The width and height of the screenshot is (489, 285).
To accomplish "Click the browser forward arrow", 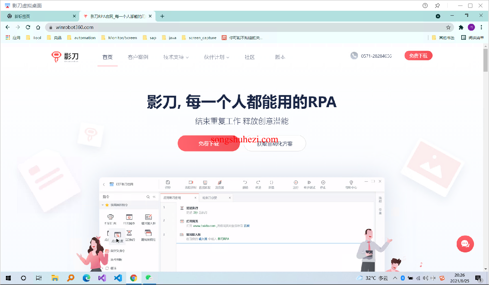I will (x=18, y=27).
